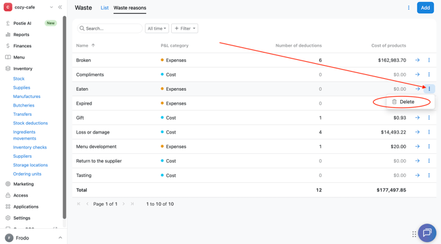
Task: Go to the next page
Action: coord(124,204)
